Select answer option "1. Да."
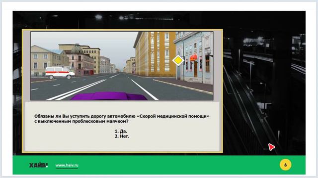Image resolution: width=318 pixels, height=178 pixels. (121, 131)
